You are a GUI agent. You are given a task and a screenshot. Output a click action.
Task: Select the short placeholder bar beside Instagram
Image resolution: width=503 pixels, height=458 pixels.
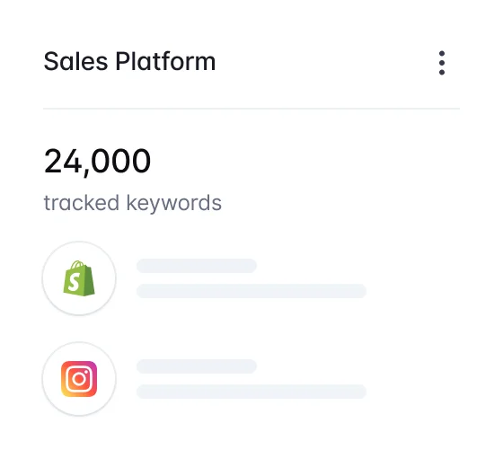[197, 366]
